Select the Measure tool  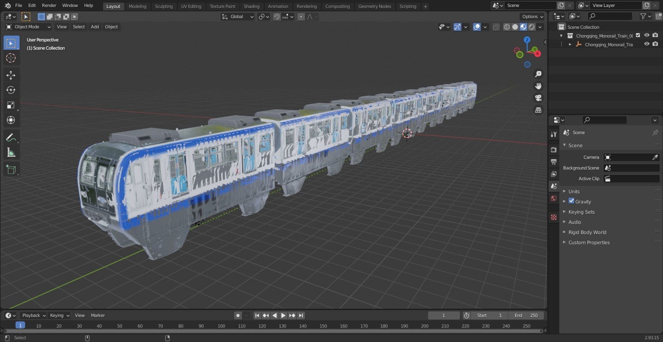(x=11, y=153)
